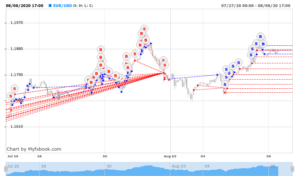Toggle the EUR/USD series legend label
Screen dimensions: 299x176
coord(63,6)
